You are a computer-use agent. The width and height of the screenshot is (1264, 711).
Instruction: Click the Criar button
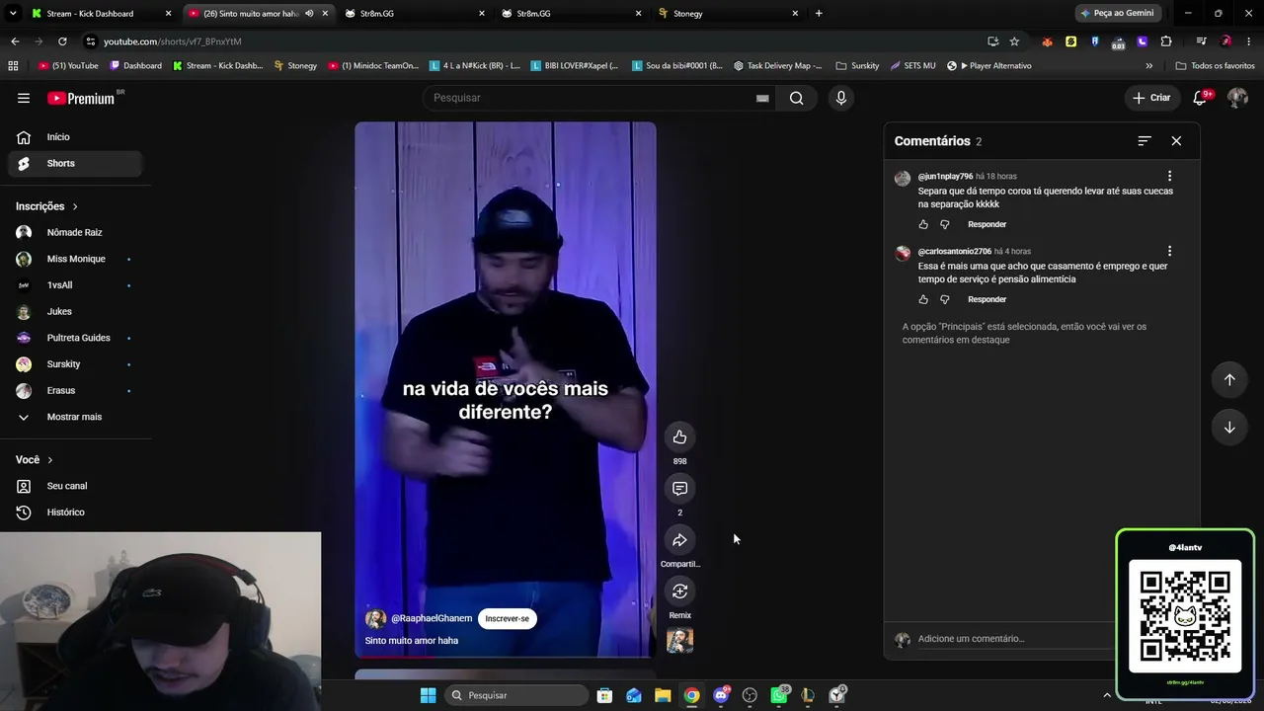(1151, 98)
